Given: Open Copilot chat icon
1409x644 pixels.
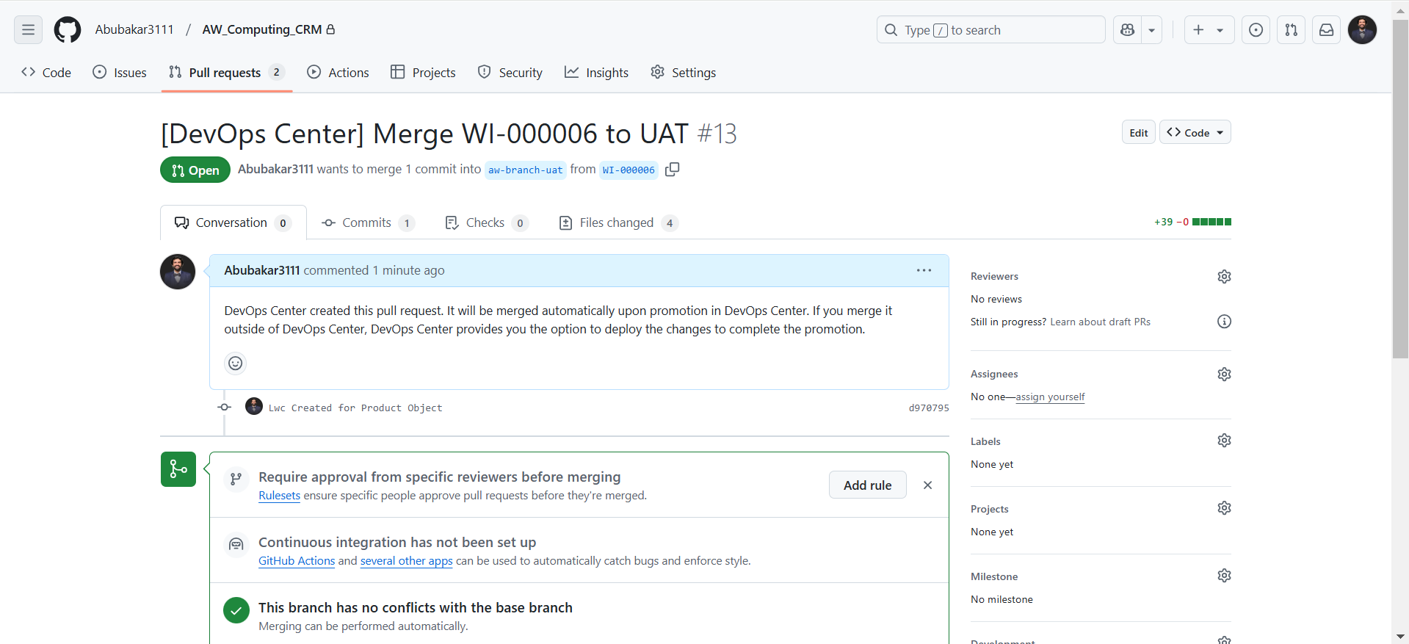Looking at the screenshot, I should point(1128,30).
